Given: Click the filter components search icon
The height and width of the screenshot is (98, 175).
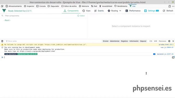Looking at the screenshot, I should pos(2,16).
